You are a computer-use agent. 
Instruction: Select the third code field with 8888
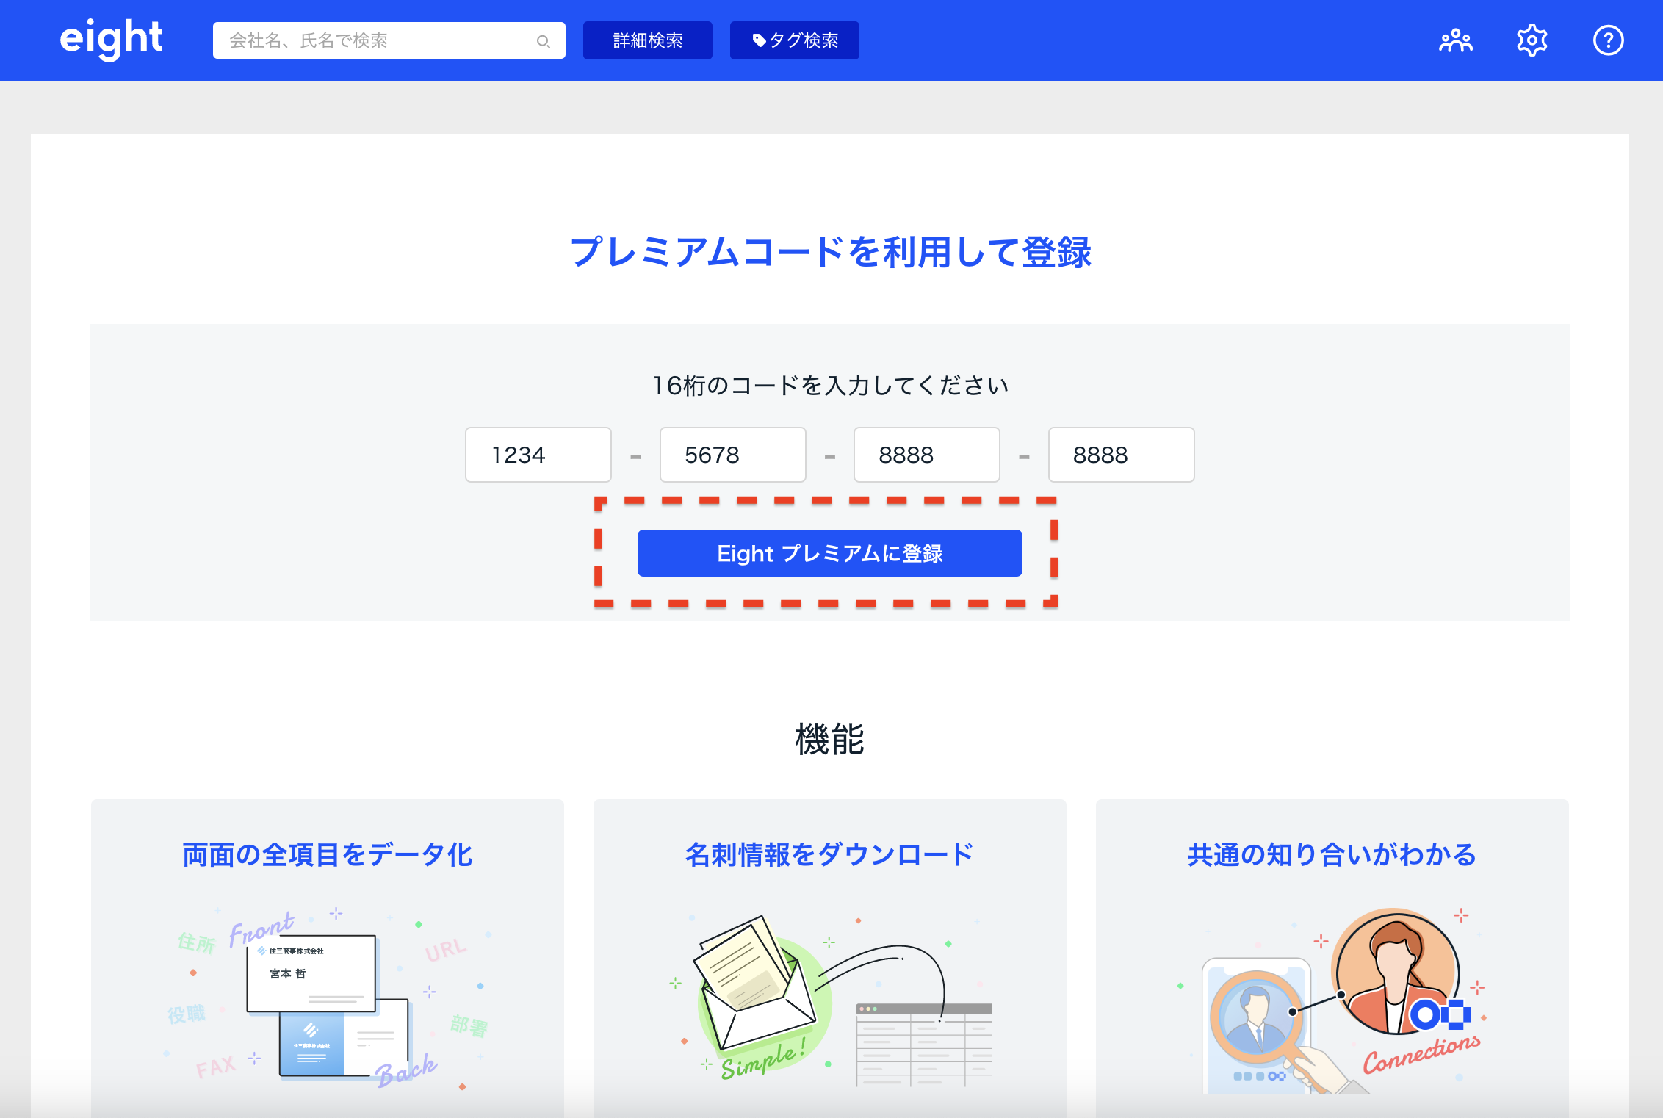pyautogui.click(x=927, y=455)
